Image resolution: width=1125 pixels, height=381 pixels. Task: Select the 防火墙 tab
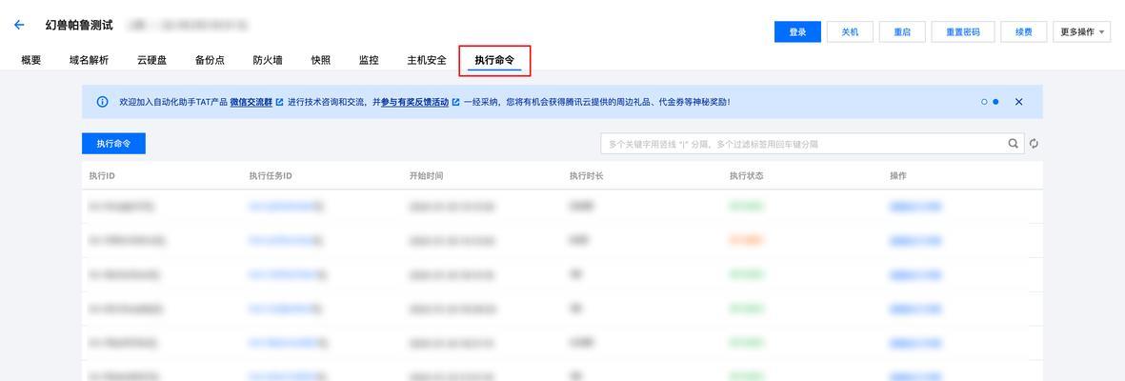click(x=268, y=60)
